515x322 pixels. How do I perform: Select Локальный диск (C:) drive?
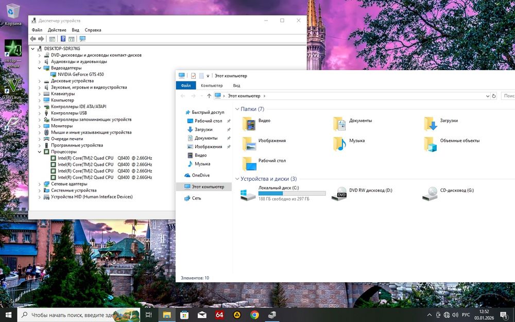[x=283, y=193]
